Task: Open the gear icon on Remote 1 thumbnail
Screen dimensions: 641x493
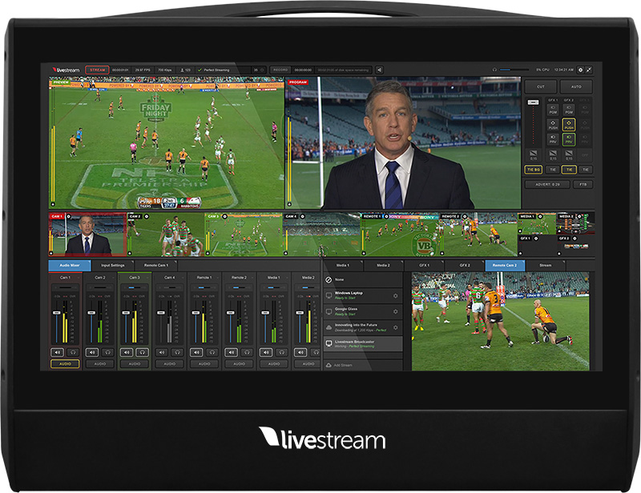Action: click(385, 216)
